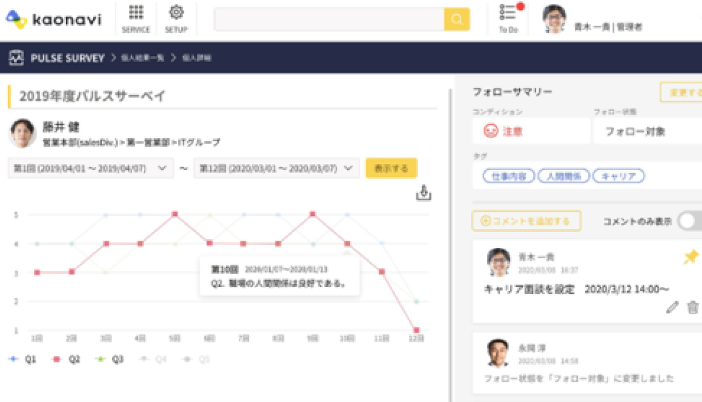Toggle Q5 series in chart legend
This screenshot has width=702, height=402.
[196, 359]
